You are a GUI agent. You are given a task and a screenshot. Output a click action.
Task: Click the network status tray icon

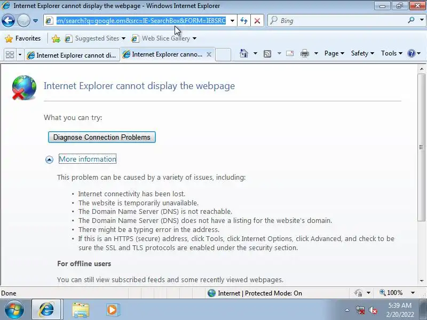360,310
